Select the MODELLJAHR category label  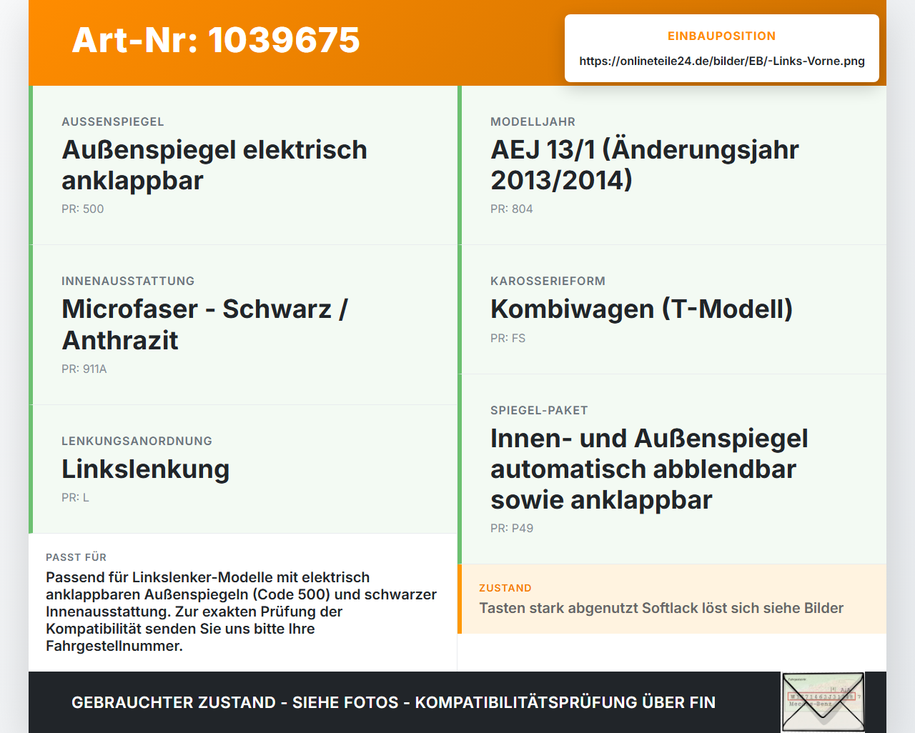pos(533,121)
